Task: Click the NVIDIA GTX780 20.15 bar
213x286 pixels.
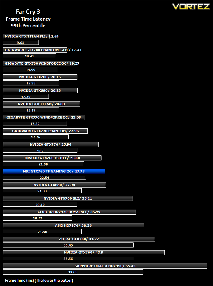Action: (40, 77)
